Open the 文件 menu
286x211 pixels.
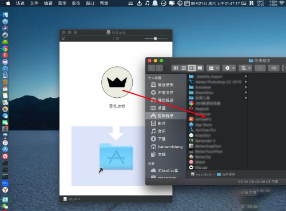pyautogui.click(x=34, y=3)
